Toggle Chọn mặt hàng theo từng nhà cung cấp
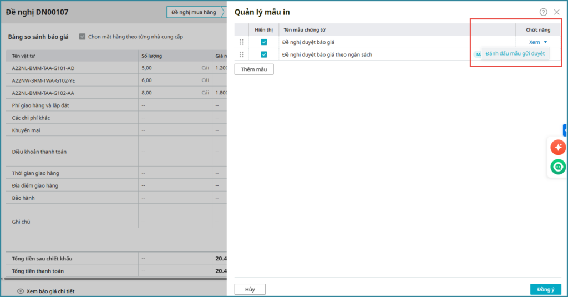 [x=82, y=37]
